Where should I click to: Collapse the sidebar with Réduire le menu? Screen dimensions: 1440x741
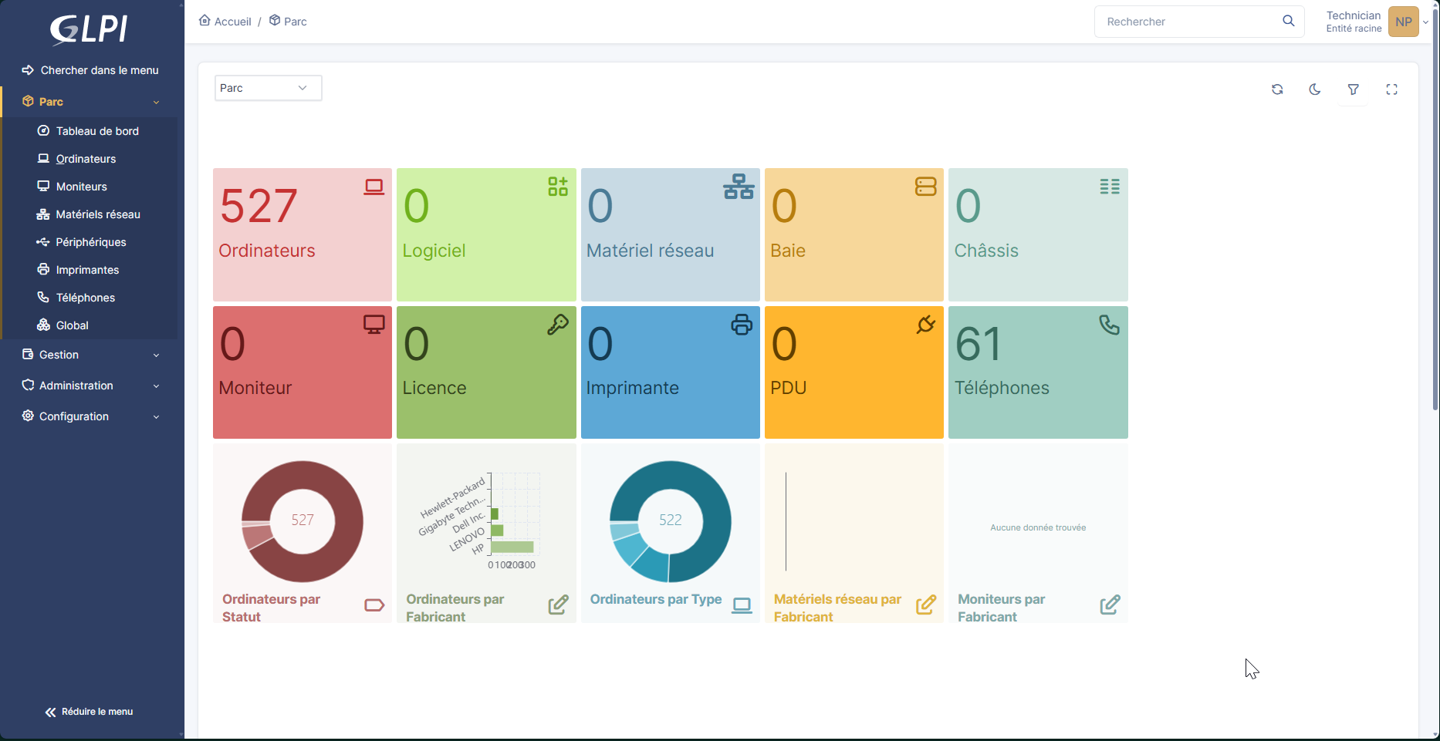tap(90, 712)
